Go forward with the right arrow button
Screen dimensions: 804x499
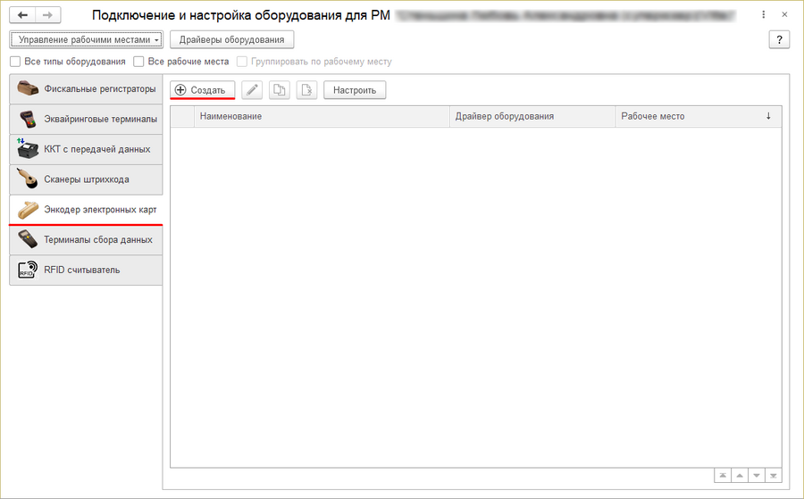tap(47, 15)
